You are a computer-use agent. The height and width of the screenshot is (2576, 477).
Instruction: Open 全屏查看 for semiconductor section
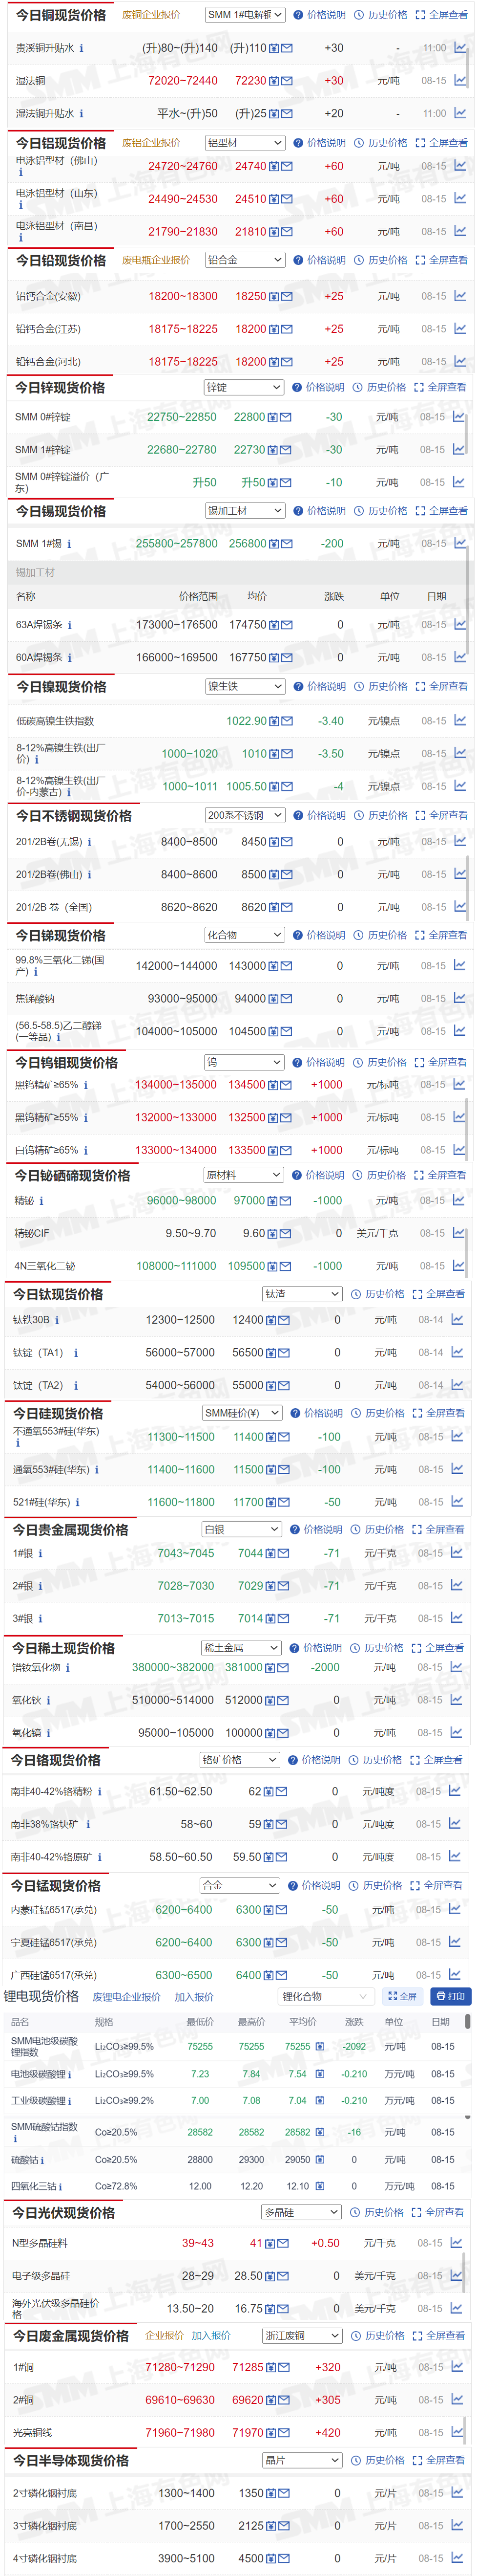[438, 2460]
